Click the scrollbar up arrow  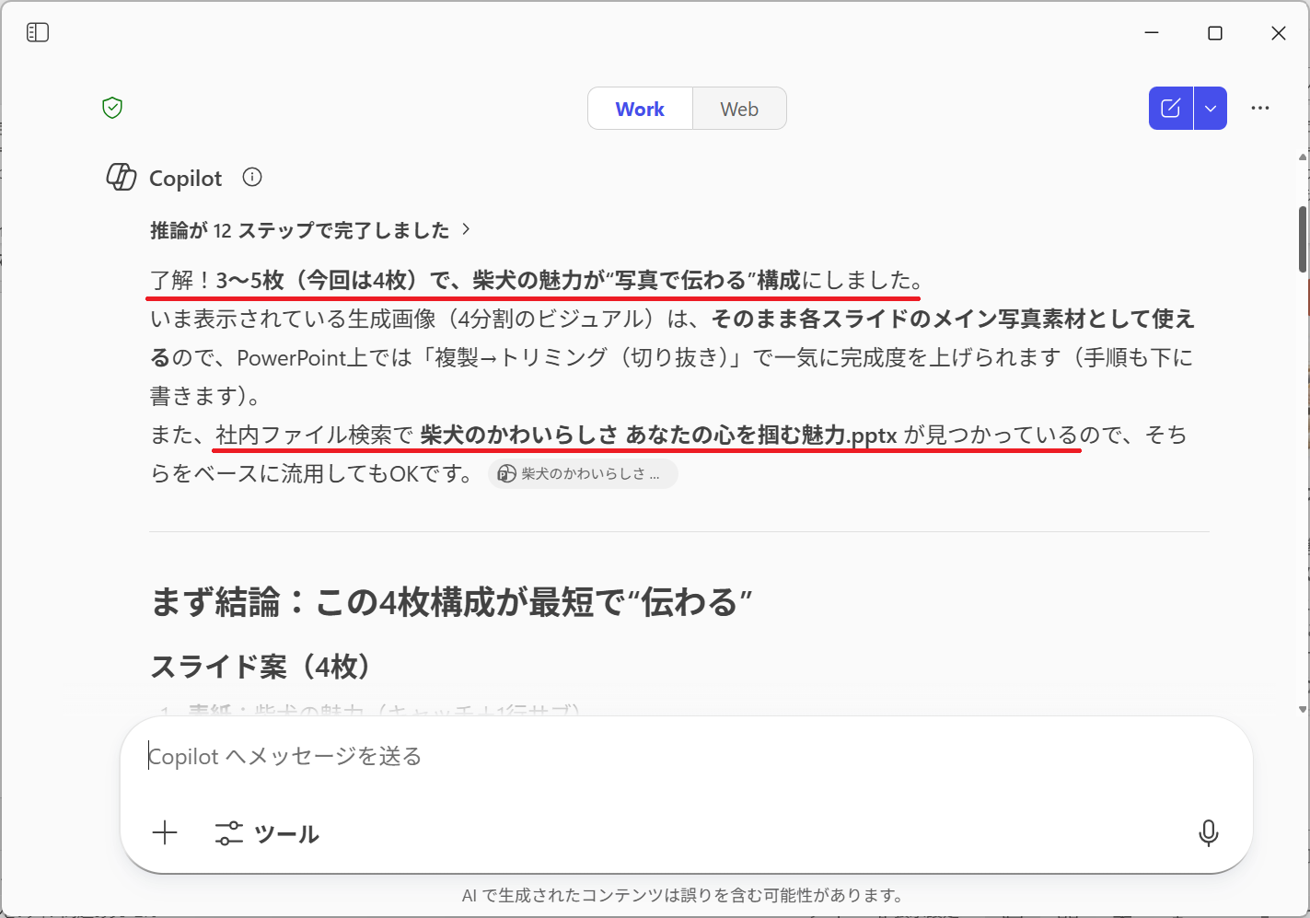coord(1303,157)
